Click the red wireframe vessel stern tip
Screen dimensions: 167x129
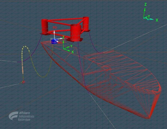[42, 43]
